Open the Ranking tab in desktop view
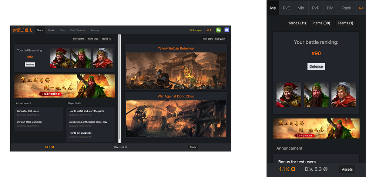379x177 pixels. point(95,30)
